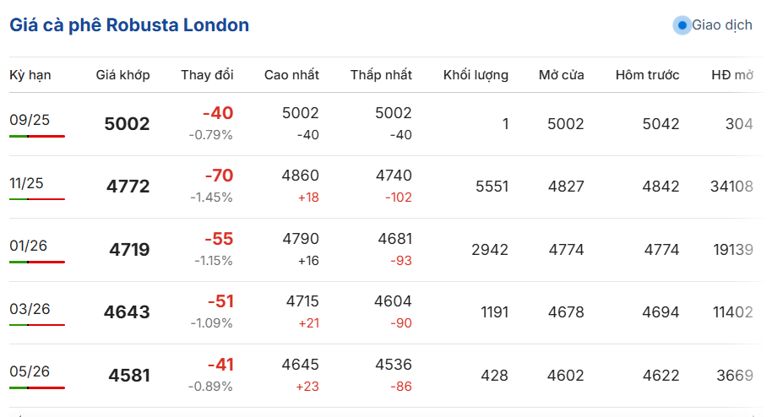772x417 pixels.
Task: Click the Khối lượng column header
Action: click(476, 75)
